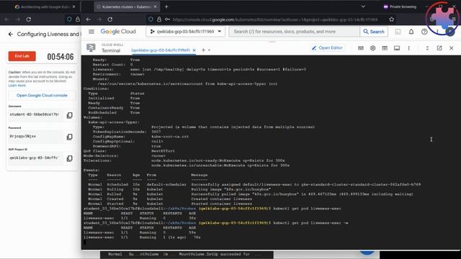461x259 pixels.
Task: Click the key icon in console address bar
Action: click(167, 19)
